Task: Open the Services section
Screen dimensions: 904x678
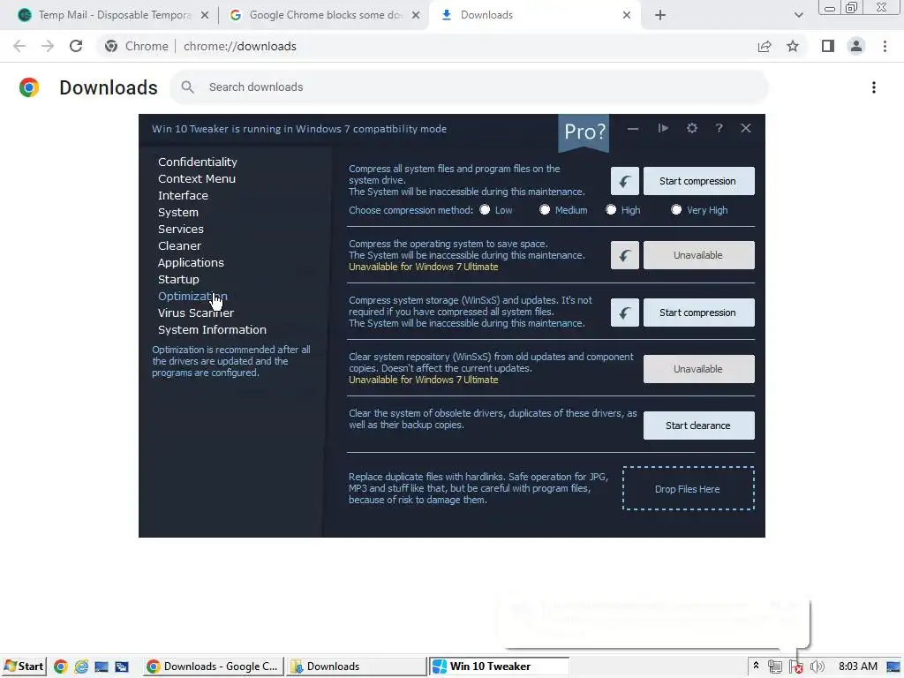Action: 180,229
